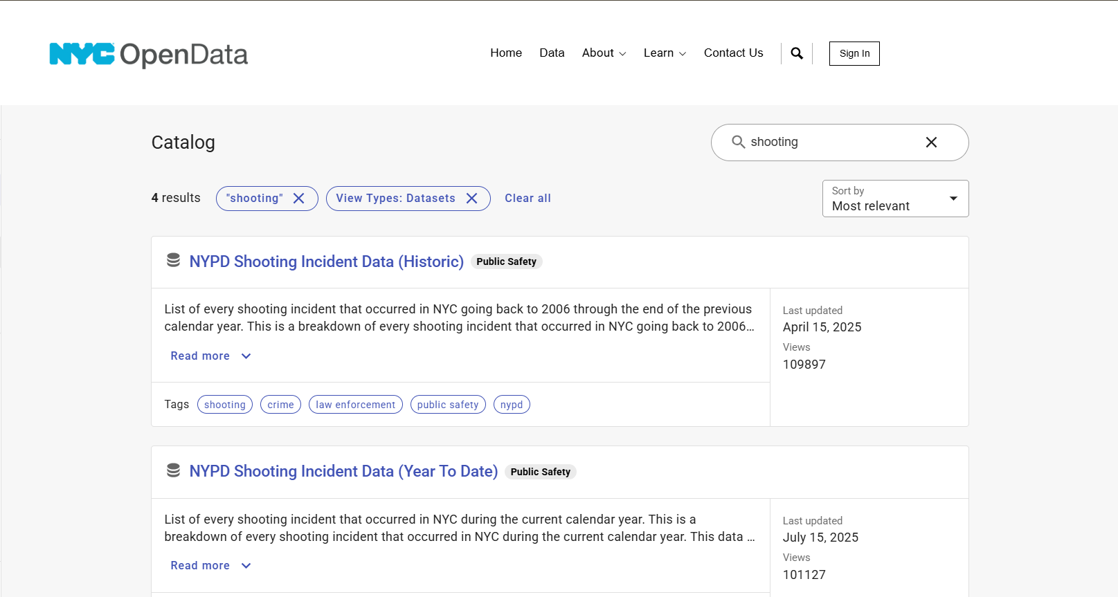The image size is (1118, 597).
Task: Click the NYC OpenData logo
Action: click(148, 55)
